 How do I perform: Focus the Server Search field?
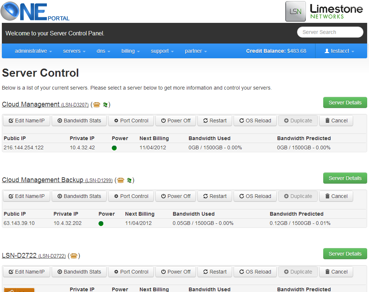click(330, 32)
